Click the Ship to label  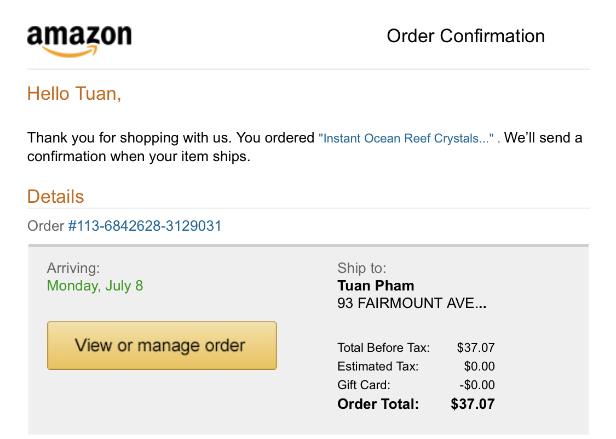[x=362, y=268]
